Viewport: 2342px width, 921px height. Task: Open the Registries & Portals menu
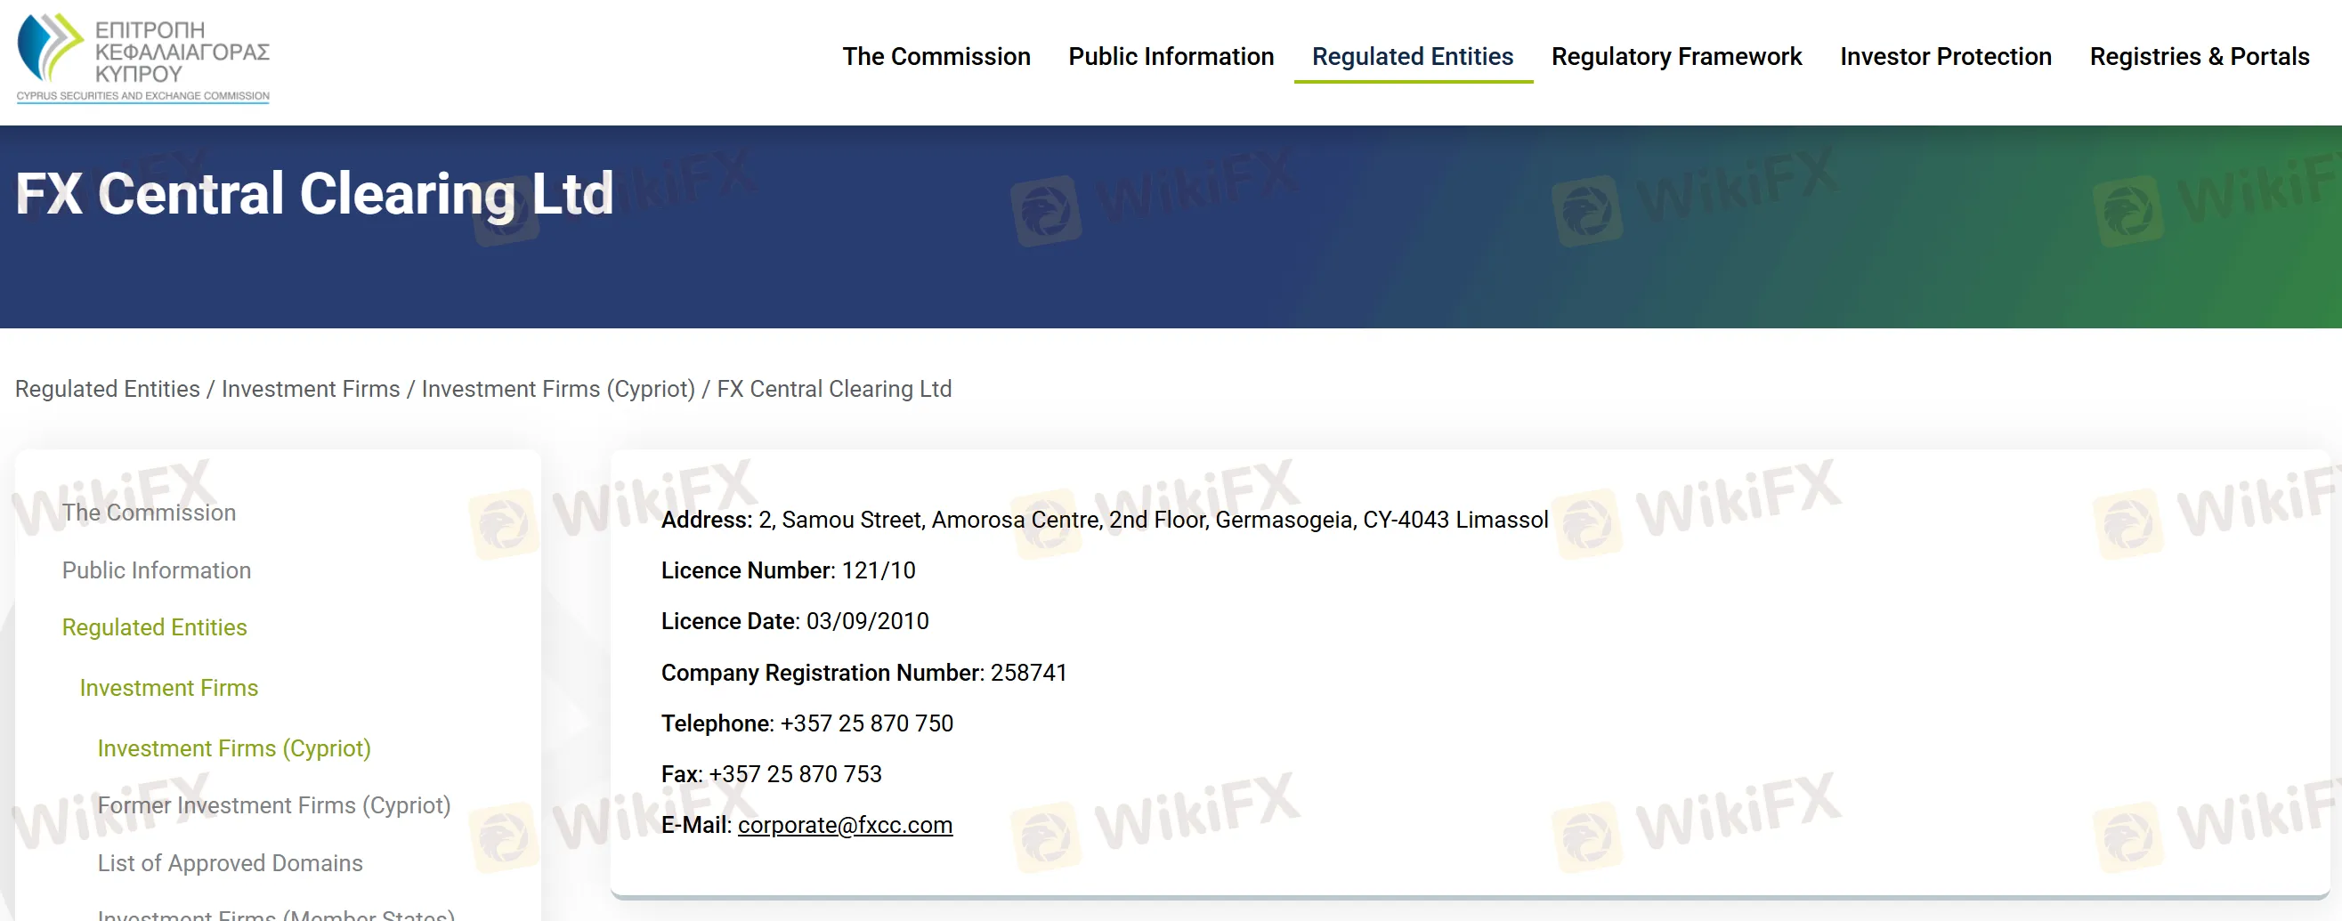(x=2199, y=56)
